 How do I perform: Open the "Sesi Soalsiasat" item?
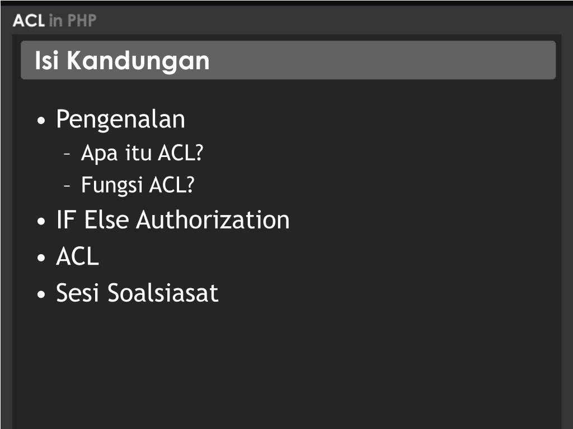(x=137, y=293)
